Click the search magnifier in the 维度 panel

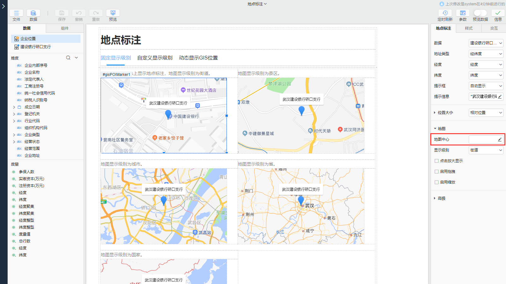click(68, 58)
